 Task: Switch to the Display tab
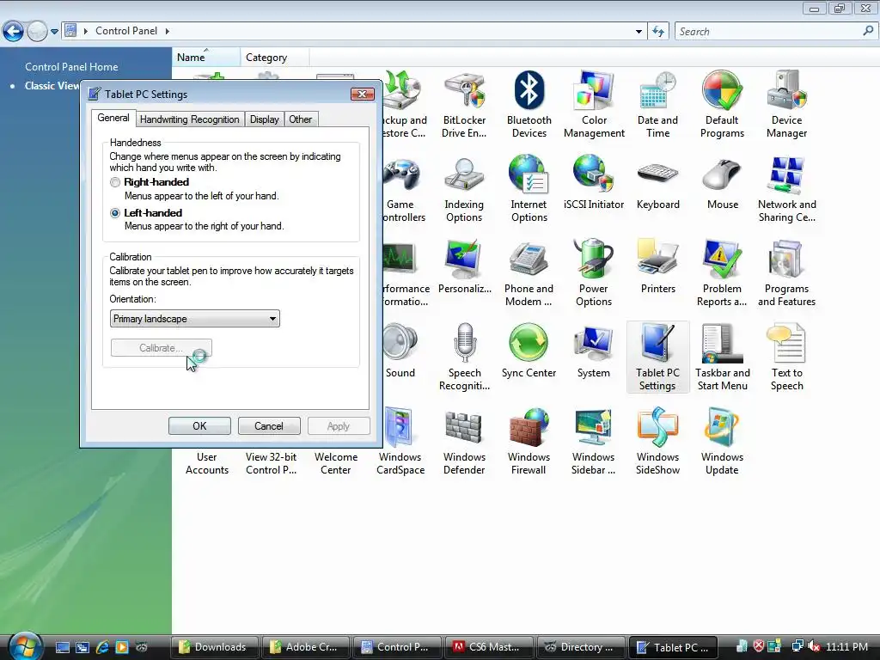coord(265,119)
